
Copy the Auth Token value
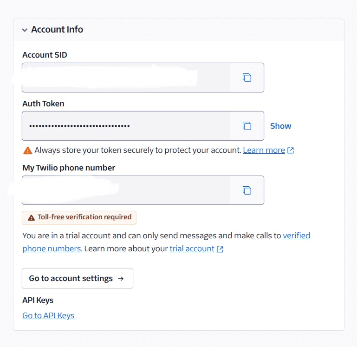(x=247, y=126)
